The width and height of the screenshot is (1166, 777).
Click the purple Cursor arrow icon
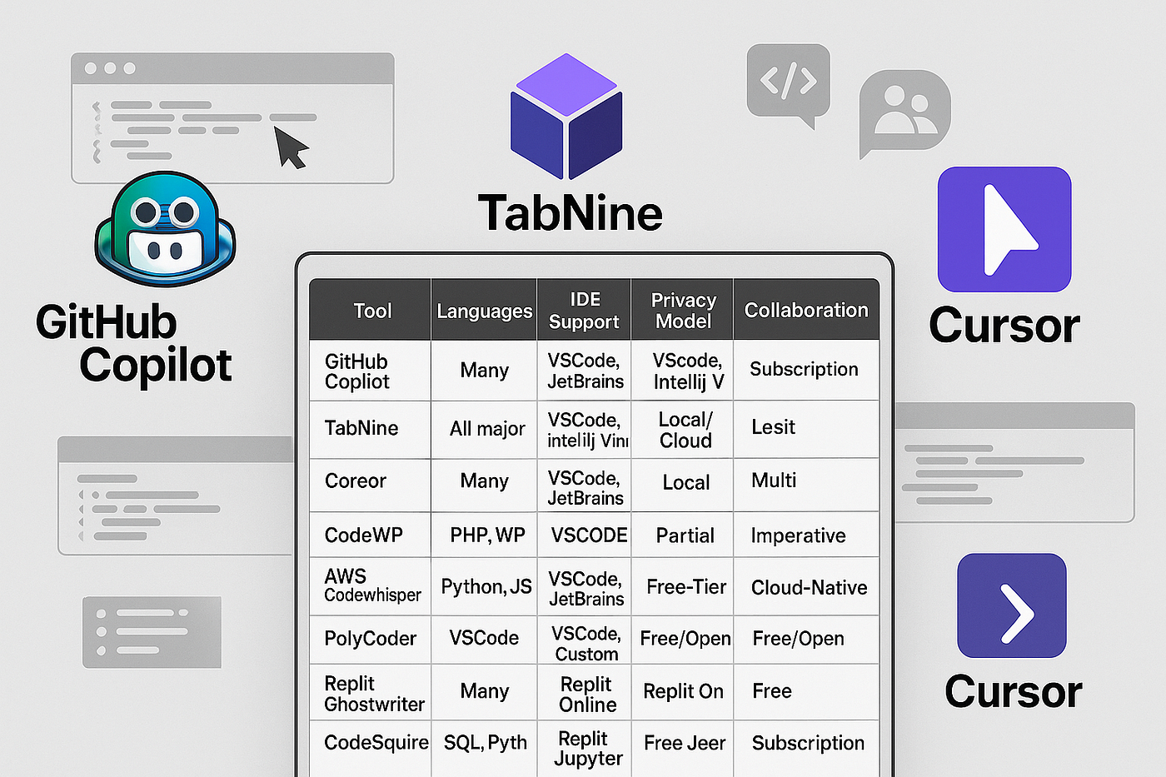(x=1004, y=229)
